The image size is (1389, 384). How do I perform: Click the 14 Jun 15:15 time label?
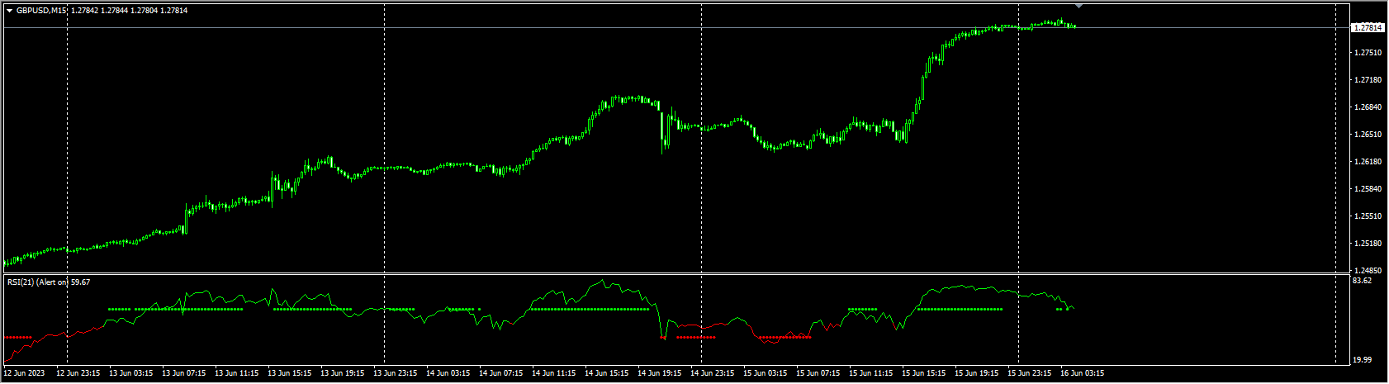point(606,373)
